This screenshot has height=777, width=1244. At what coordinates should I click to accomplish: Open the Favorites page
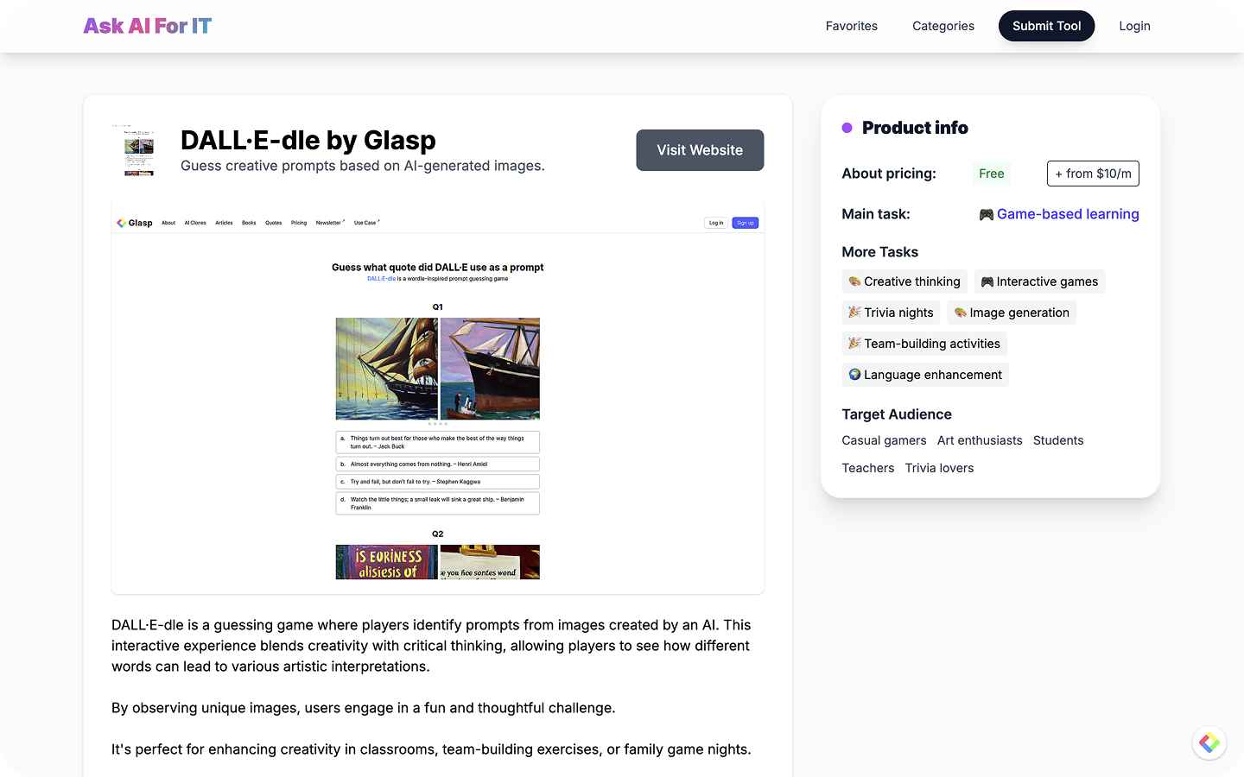point(851,26)
